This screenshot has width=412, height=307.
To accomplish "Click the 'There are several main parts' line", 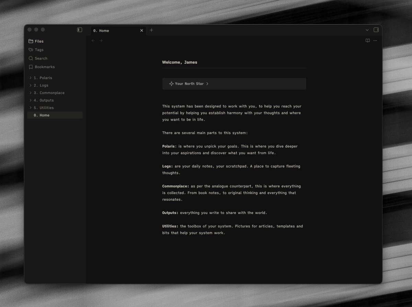I will pos(205,133).
